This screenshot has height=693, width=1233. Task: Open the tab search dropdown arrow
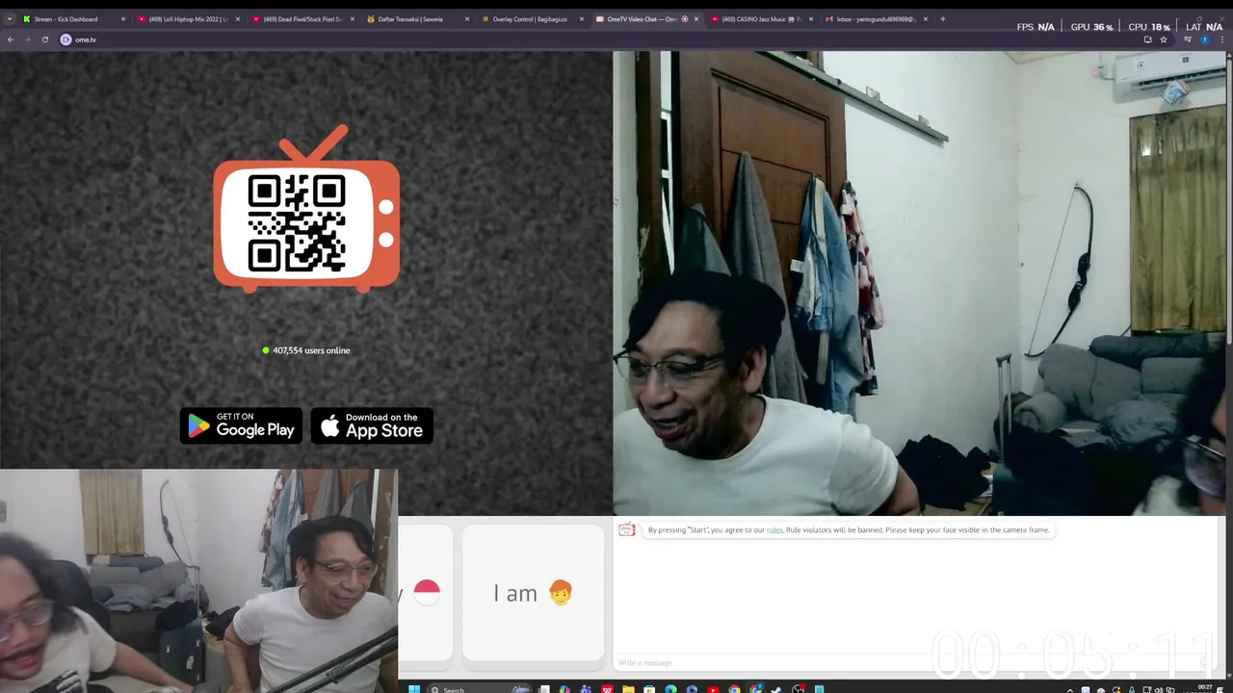(x=10, y=19)
